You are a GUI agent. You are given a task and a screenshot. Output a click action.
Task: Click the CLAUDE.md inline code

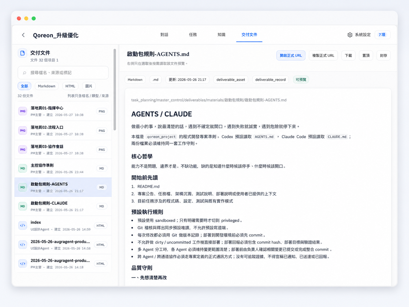click(337, 137)
